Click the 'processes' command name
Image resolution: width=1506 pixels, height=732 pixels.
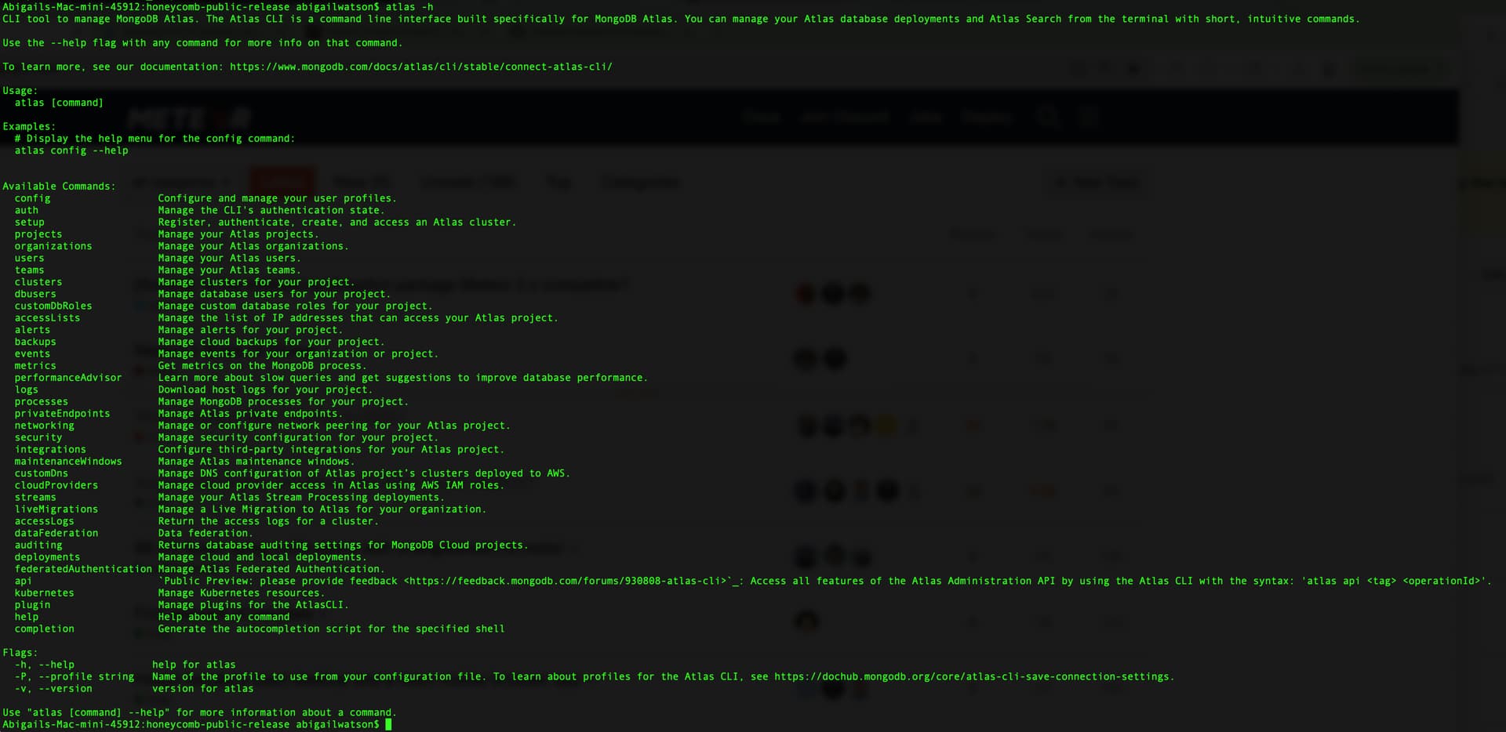[42, 401]
